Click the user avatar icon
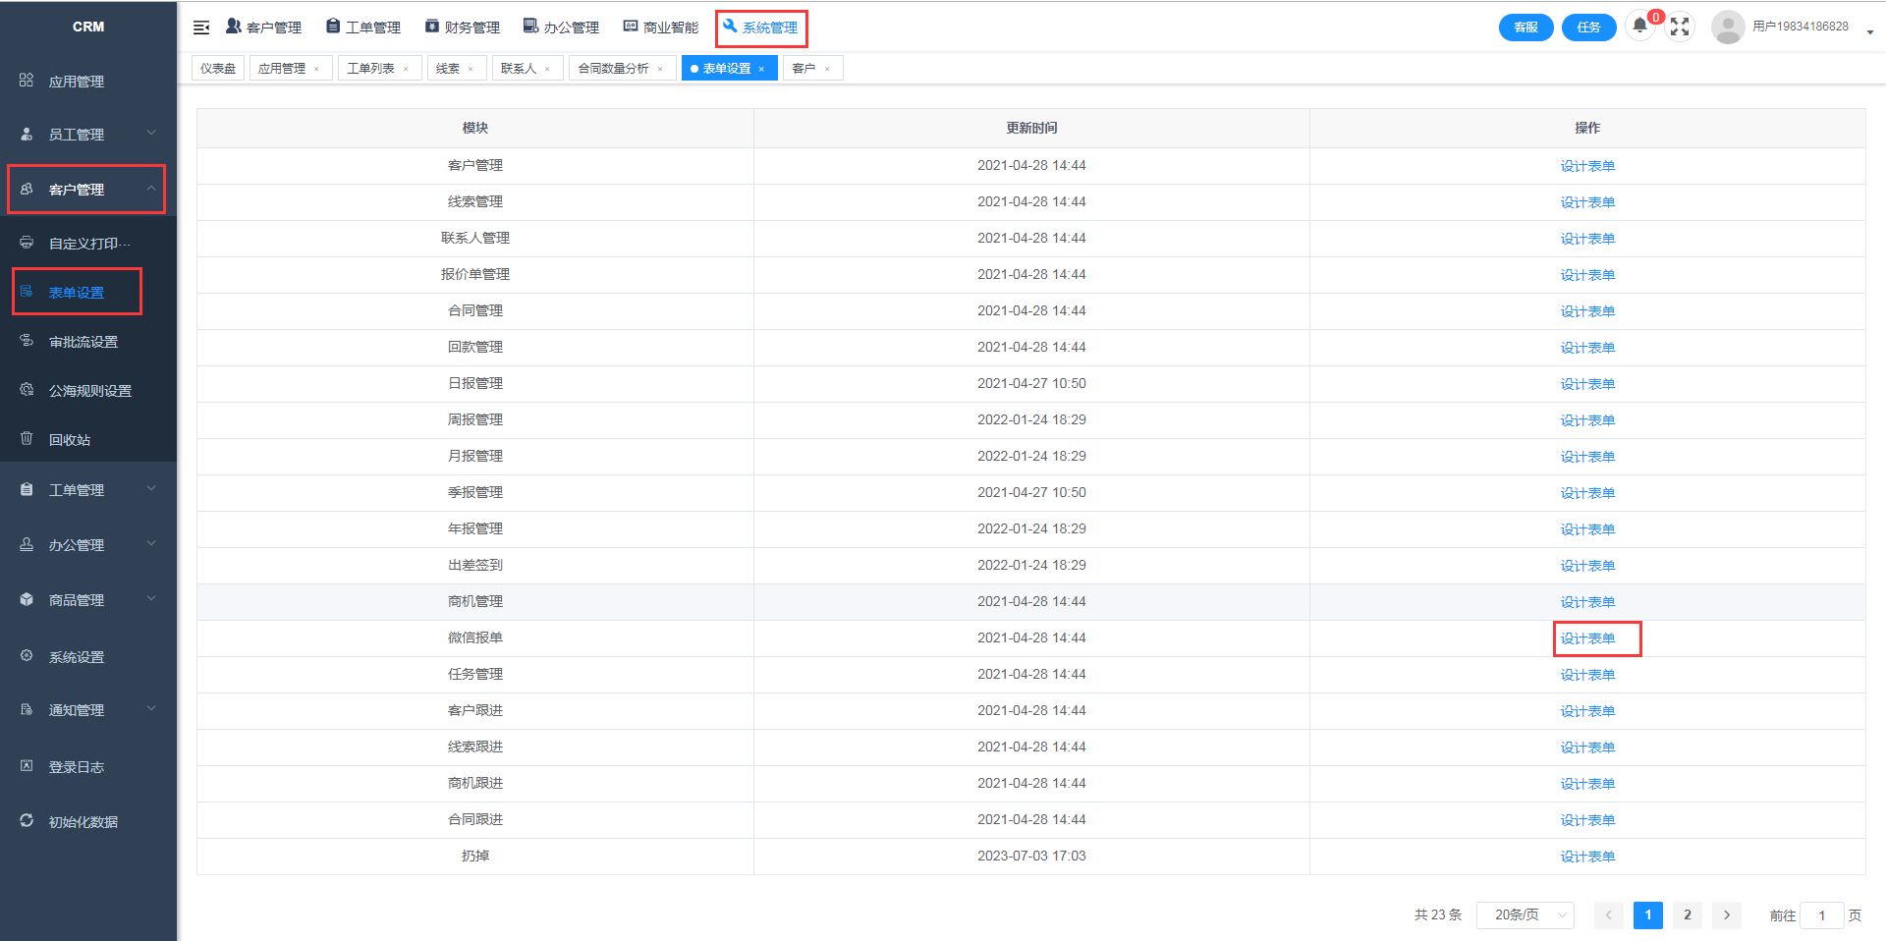 (x=1728, y=28)
